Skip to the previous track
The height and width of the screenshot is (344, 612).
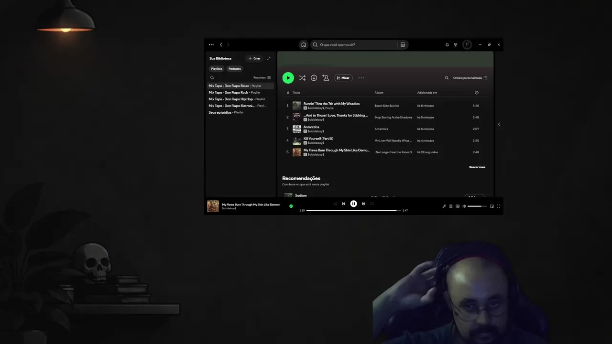click(x=343, y=204)
